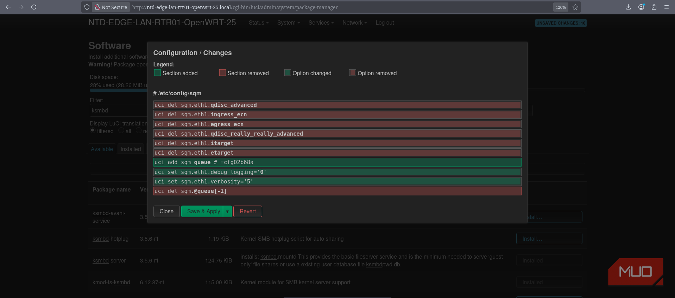675x298 pixels.
Task: Install the ksmbd-hotplug package
Action: (x=549, y=239)
